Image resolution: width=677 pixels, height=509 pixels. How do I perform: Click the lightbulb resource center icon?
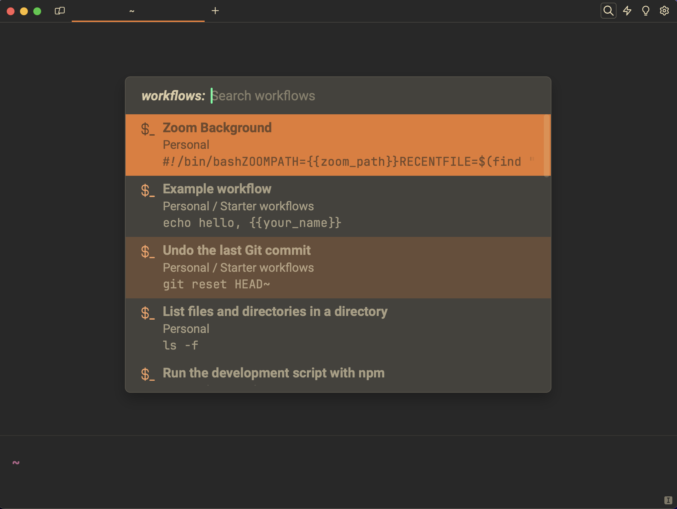(x=645, y=11)
